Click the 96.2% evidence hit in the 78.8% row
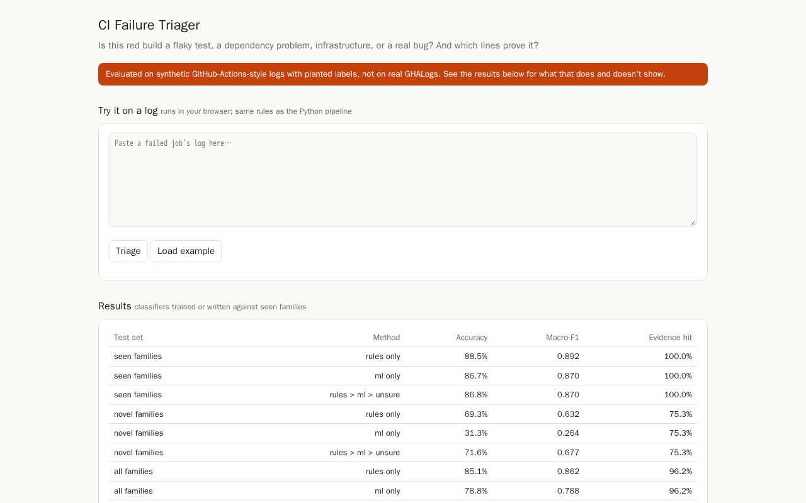Screen dimensions: 806x503 681,491
